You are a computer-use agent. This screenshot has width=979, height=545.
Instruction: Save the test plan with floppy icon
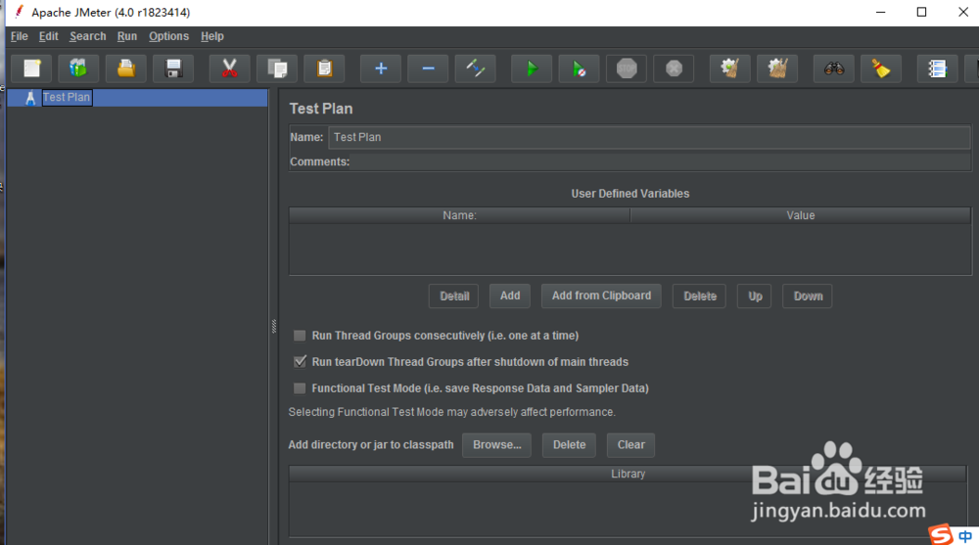(x=173, y=68)
